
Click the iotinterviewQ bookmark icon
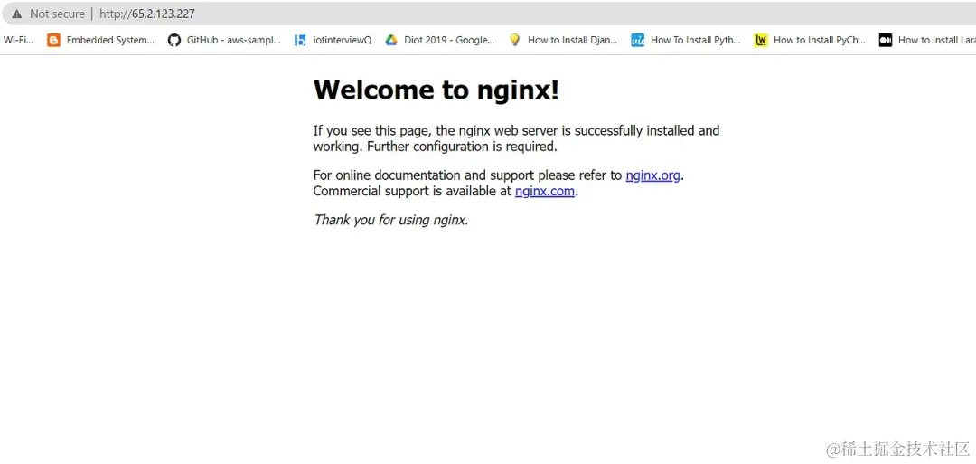300,41
